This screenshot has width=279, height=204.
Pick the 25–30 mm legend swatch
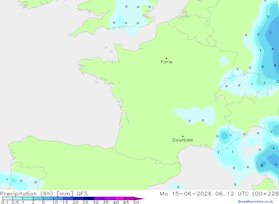click(89, 198)
